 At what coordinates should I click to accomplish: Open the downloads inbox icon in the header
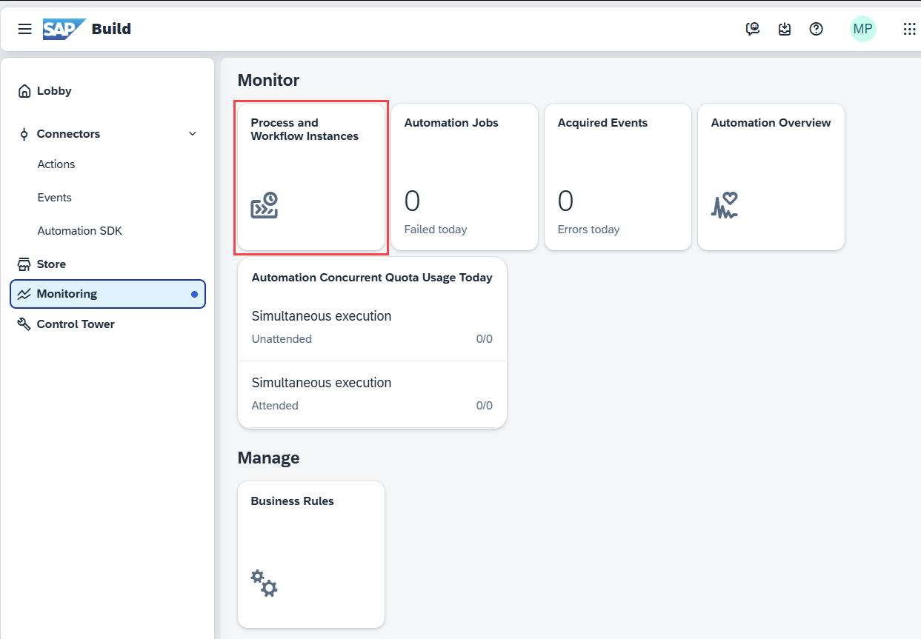[785, 29]
